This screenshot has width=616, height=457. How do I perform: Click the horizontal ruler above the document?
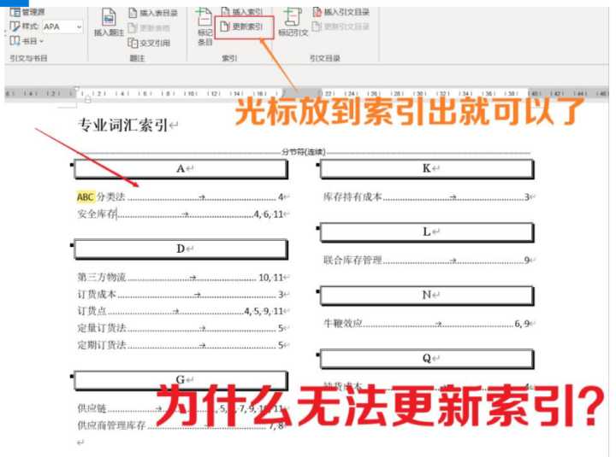pyautogui.click(x=306, y=93)
